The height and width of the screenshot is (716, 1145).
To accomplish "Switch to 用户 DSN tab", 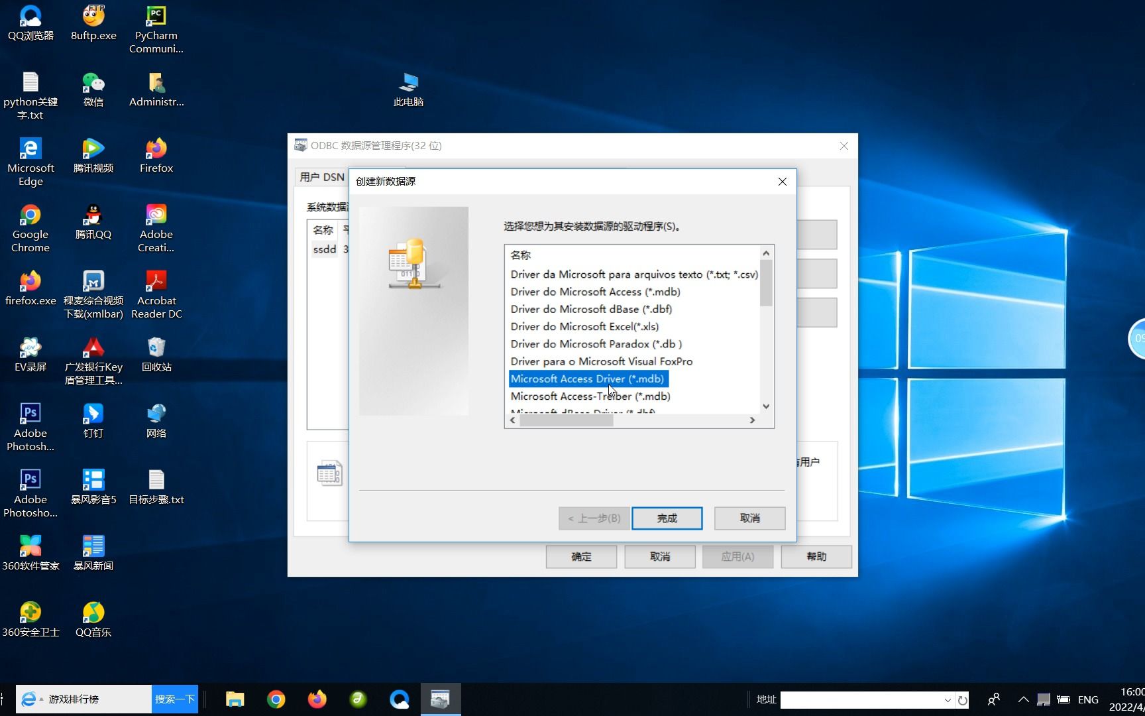I will (322, 177).
